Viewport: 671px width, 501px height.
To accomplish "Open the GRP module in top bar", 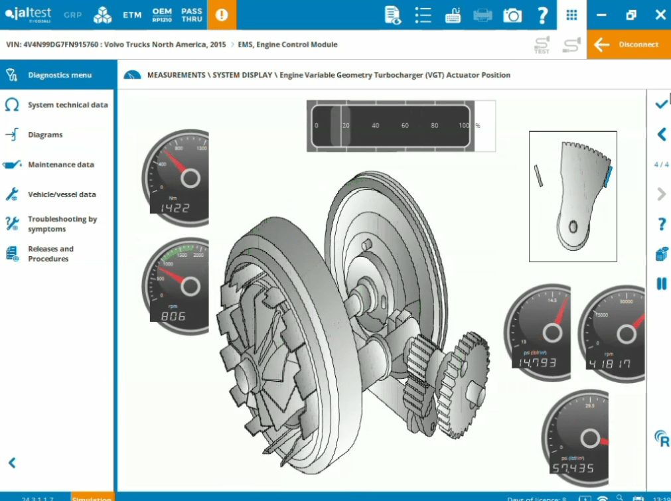I will pos(73,15).
